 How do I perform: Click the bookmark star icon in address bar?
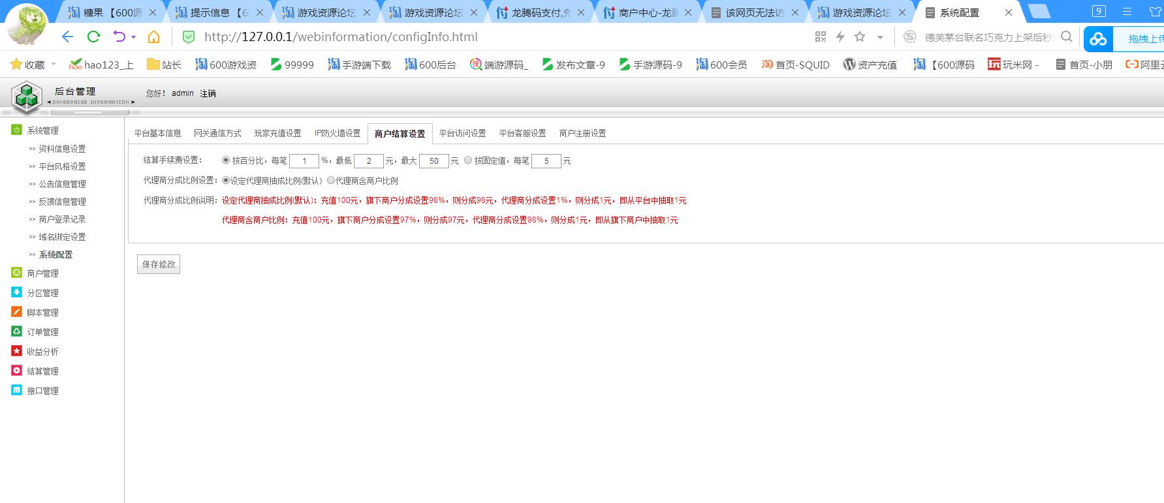point(860,37)
